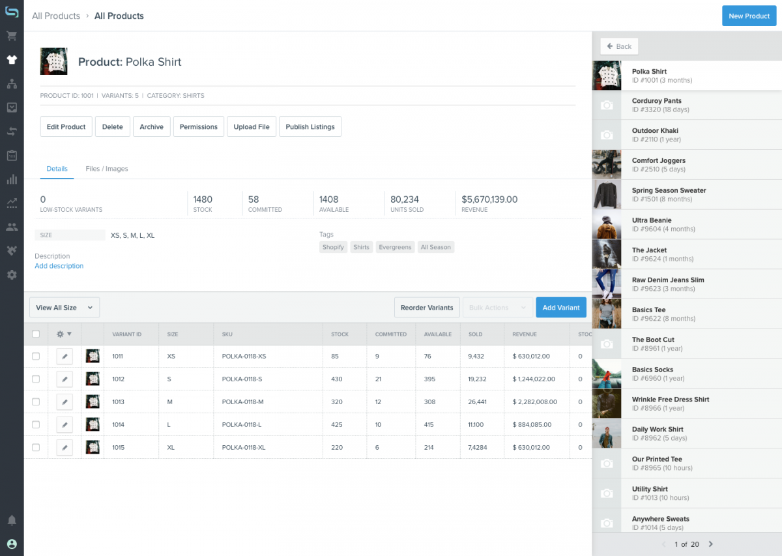Open the View All Size dropdown
Image resolution: width=782 pixels, height=556 pixels.
[x=65, y=307]
